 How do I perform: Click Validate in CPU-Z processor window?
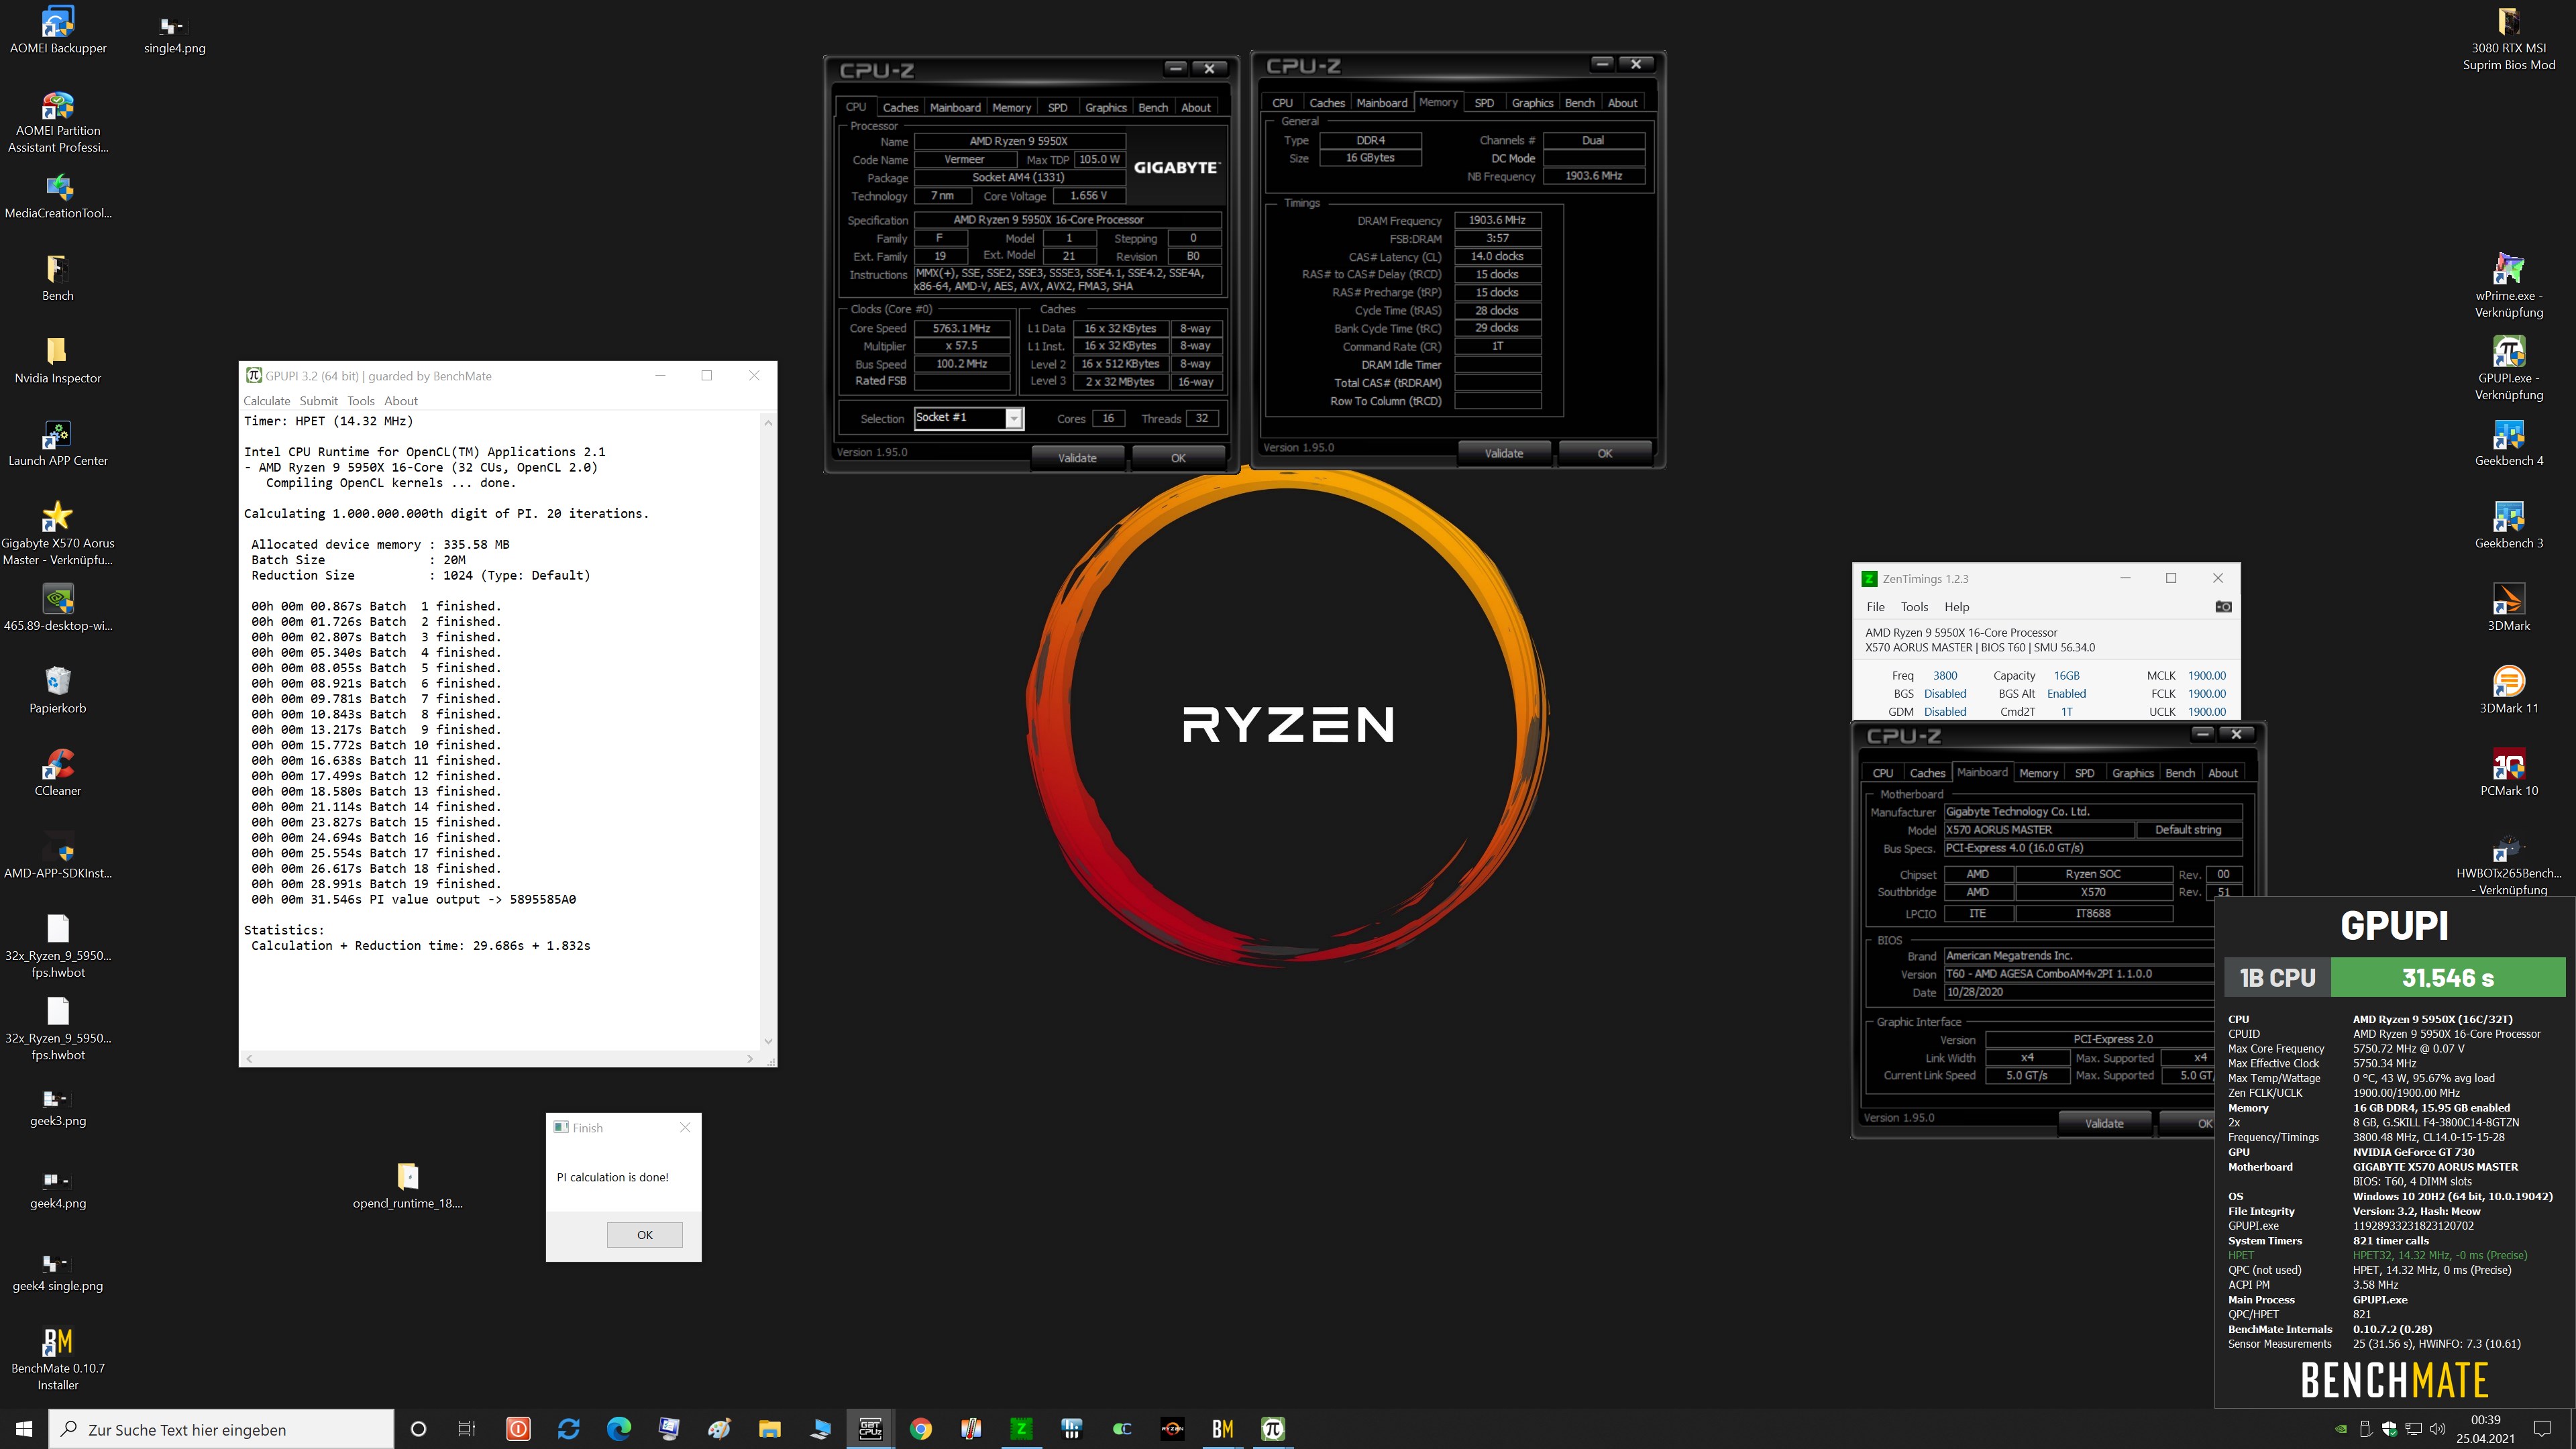click(1077, 458)
